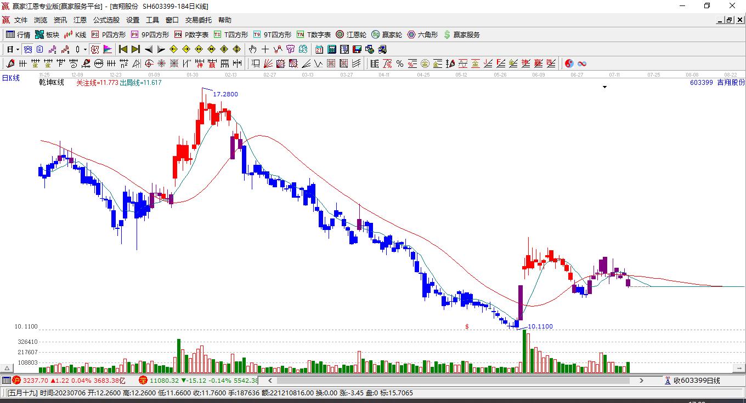The height and width of the screenshot is (403, 746).
Task: Click the 603399 吉翔股份 stock label
Action: [x=717, y=82]
